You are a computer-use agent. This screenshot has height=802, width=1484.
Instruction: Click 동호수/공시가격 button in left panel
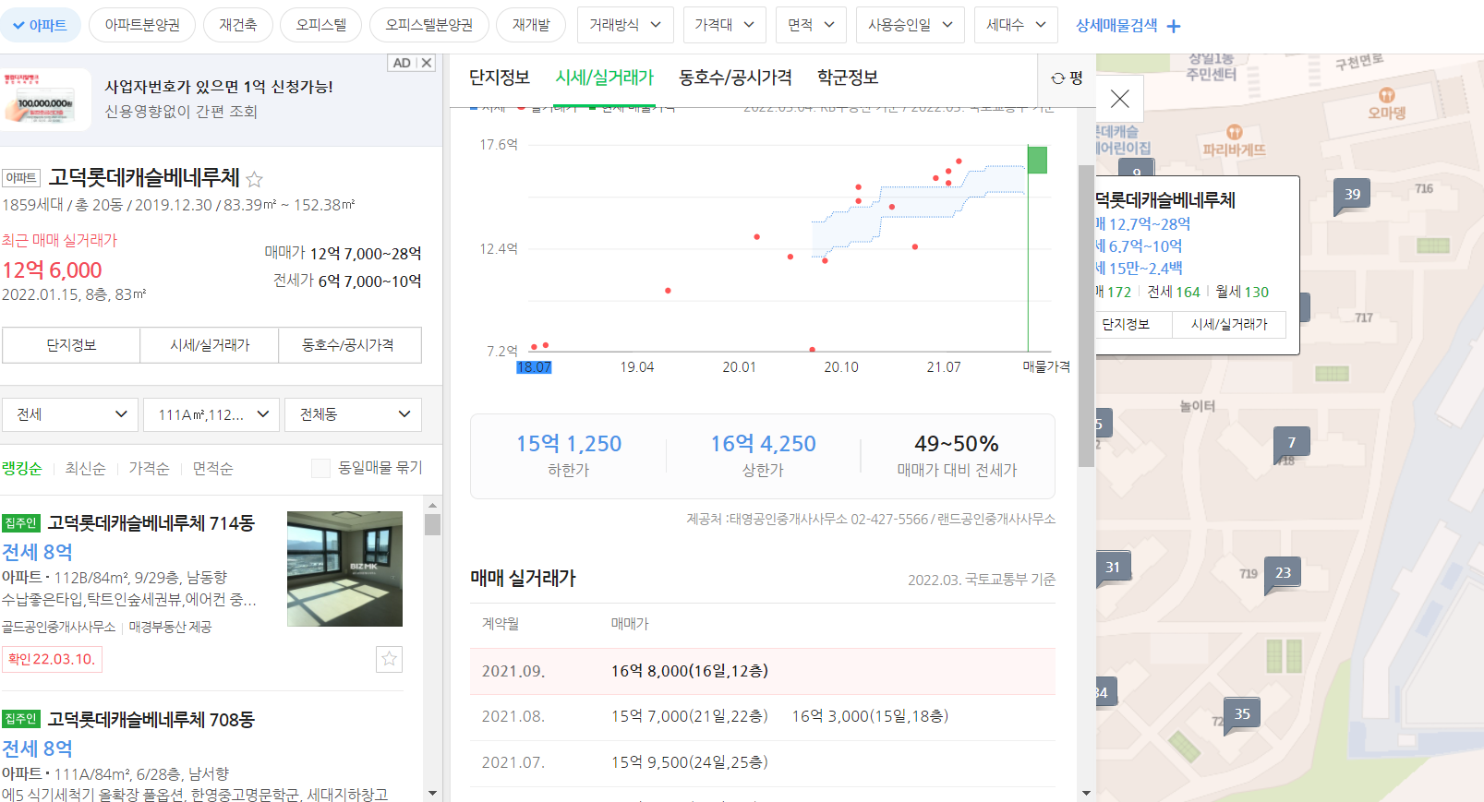click(x=348, y=345)
